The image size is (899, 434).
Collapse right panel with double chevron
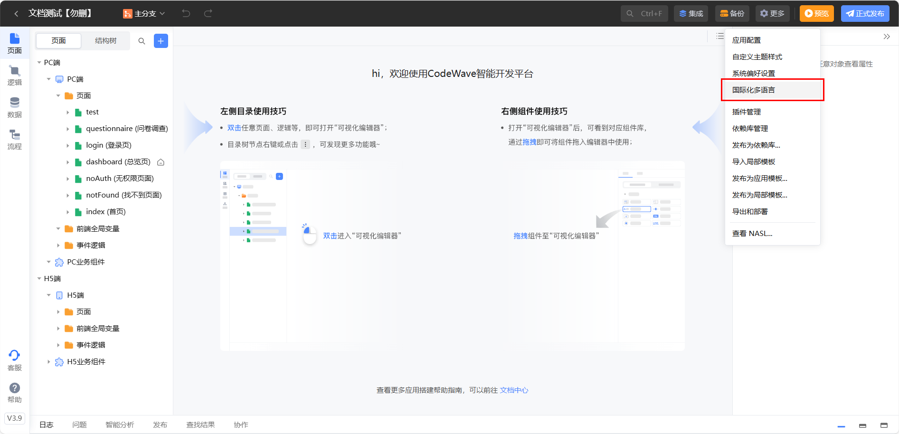pyautogui.click(x=887, y=37)
